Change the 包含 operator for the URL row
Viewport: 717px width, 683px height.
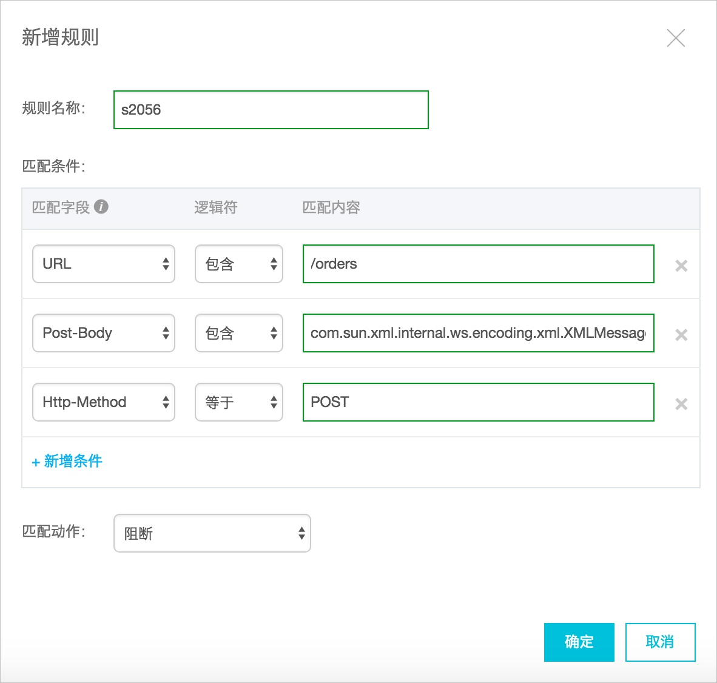(238, 264)
